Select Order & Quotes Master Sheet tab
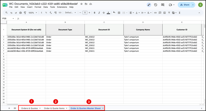Image resolution: width=206 pixels, height=111 pixels. tap(85, 108)
